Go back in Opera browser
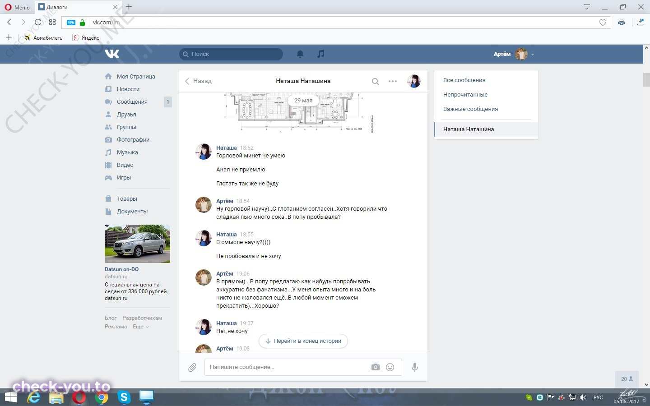 9,22
